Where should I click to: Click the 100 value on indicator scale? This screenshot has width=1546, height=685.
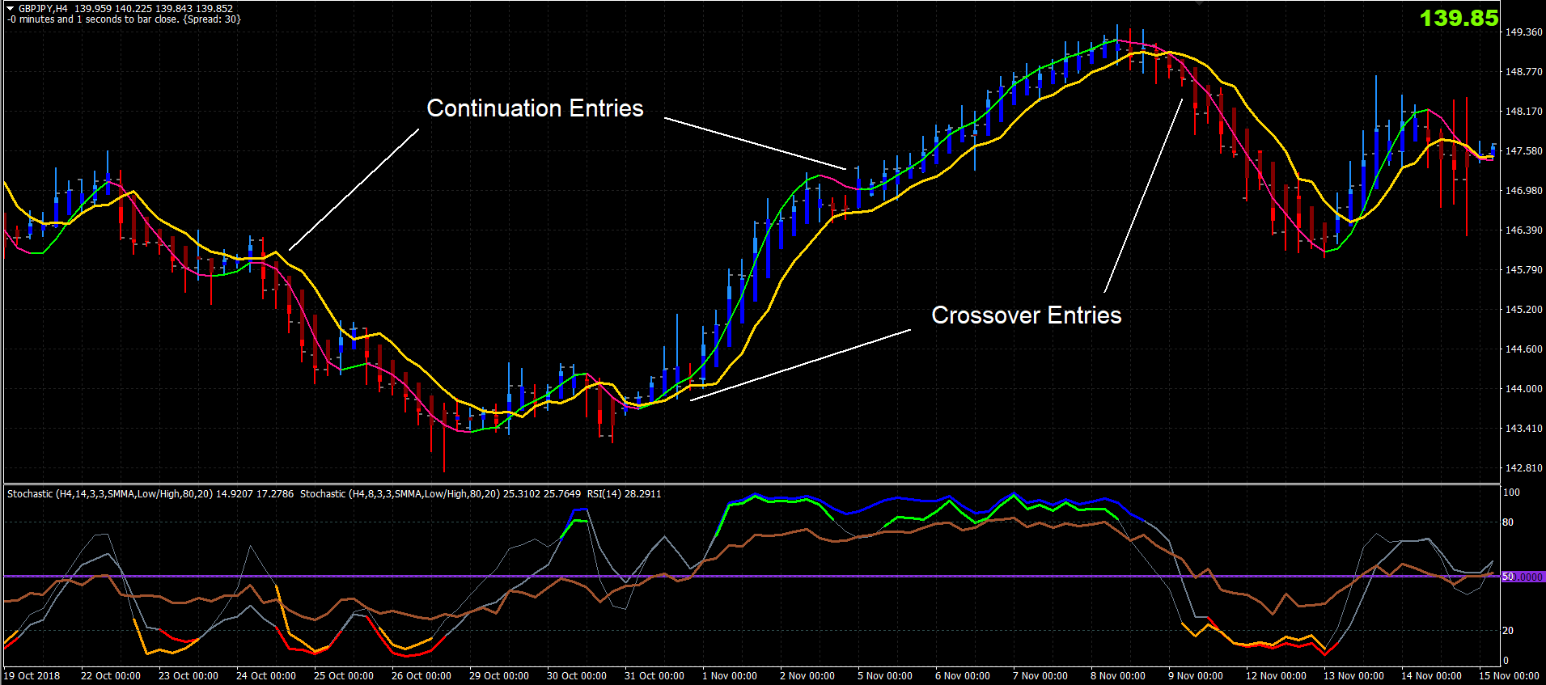[1511, 493]
